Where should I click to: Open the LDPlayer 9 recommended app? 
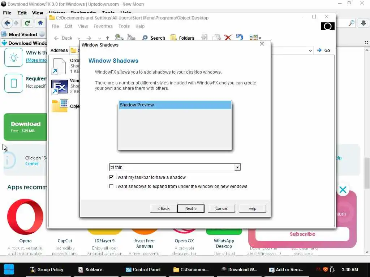click(104, 241)
